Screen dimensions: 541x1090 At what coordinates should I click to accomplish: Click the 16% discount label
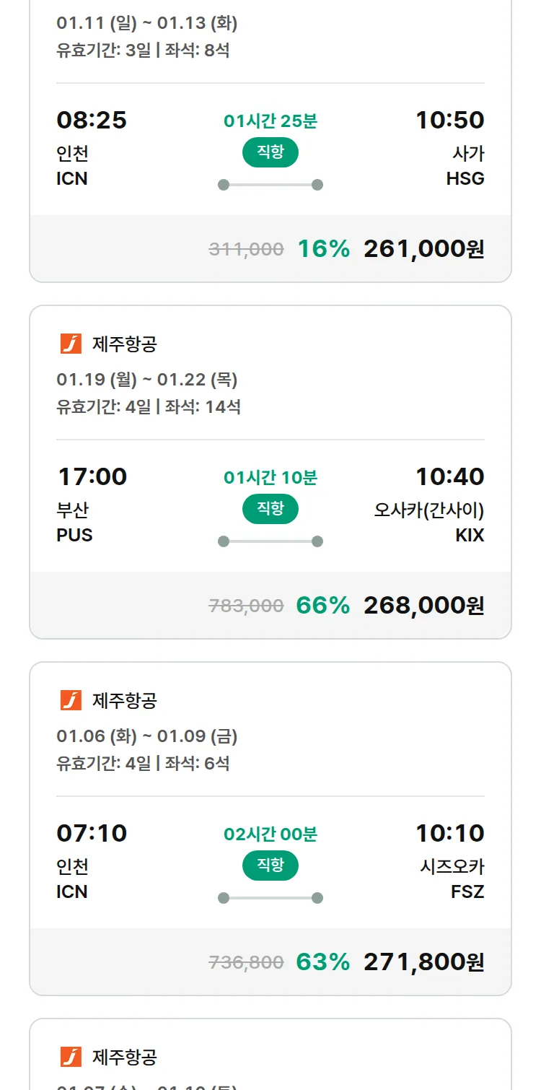click(x=323, y=249)
